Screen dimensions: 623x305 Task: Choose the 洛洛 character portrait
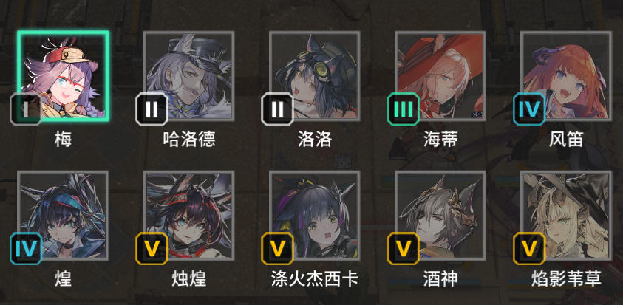[315, 76]
